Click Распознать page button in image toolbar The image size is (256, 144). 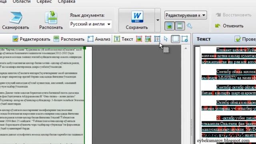[x=69, y=39]
